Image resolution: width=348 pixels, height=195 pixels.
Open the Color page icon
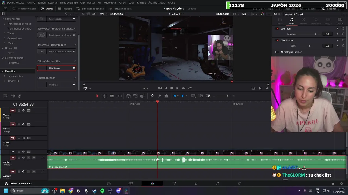(x=196, y=183)
